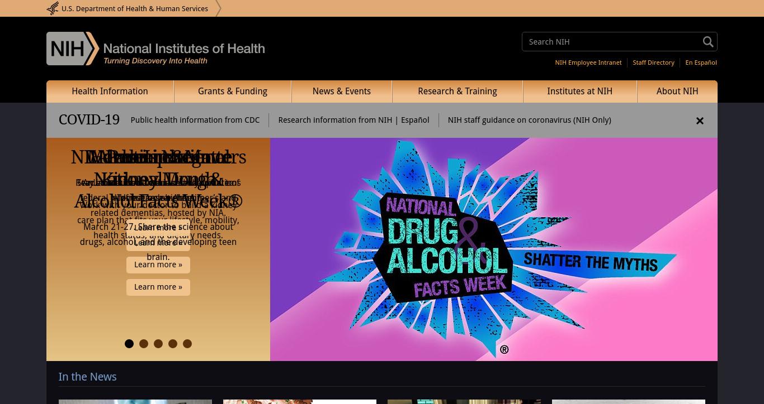The image size is (764, 404).
Task: Open the News & Events menu
Action: click(x=342, y=92)
